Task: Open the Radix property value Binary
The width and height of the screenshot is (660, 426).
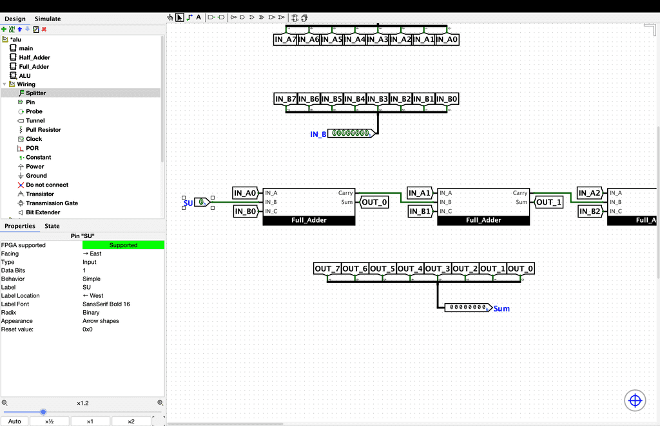Action: coord(122,312)
